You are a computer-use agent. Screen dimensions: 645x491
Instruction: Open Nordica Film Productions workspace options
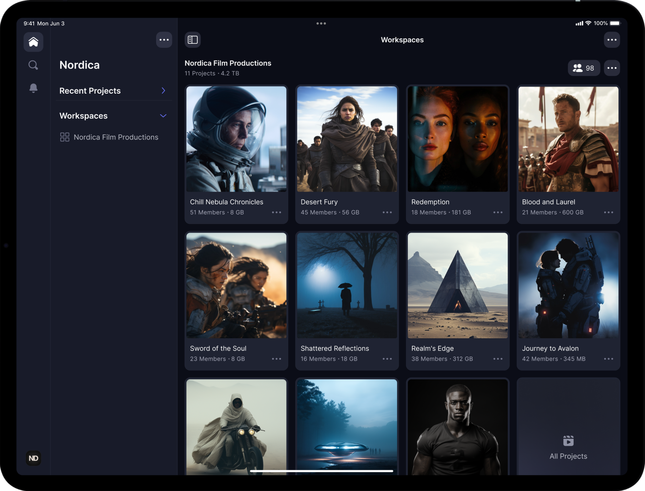pos(612,68)
